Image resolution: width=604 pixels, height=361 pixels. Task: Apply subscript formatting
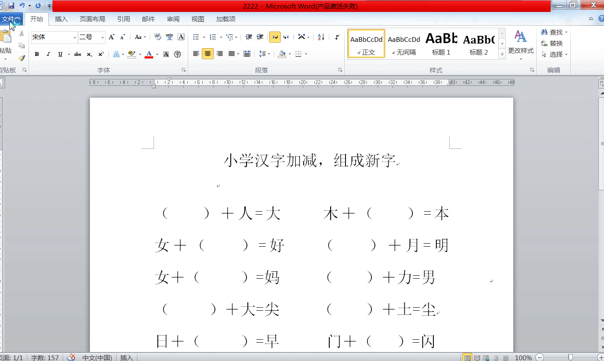click(x=89, y=54)
